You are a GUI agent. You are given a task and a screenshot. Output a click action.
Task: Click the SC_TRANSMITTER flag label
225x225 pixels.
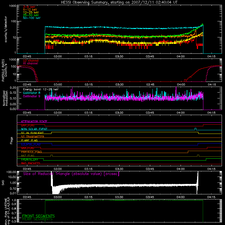point(33,137)
